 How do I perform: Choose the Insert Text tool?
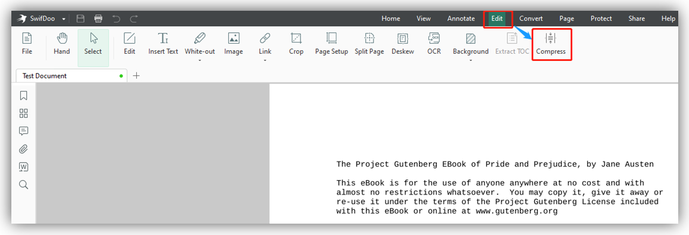[x=163, y=44]
